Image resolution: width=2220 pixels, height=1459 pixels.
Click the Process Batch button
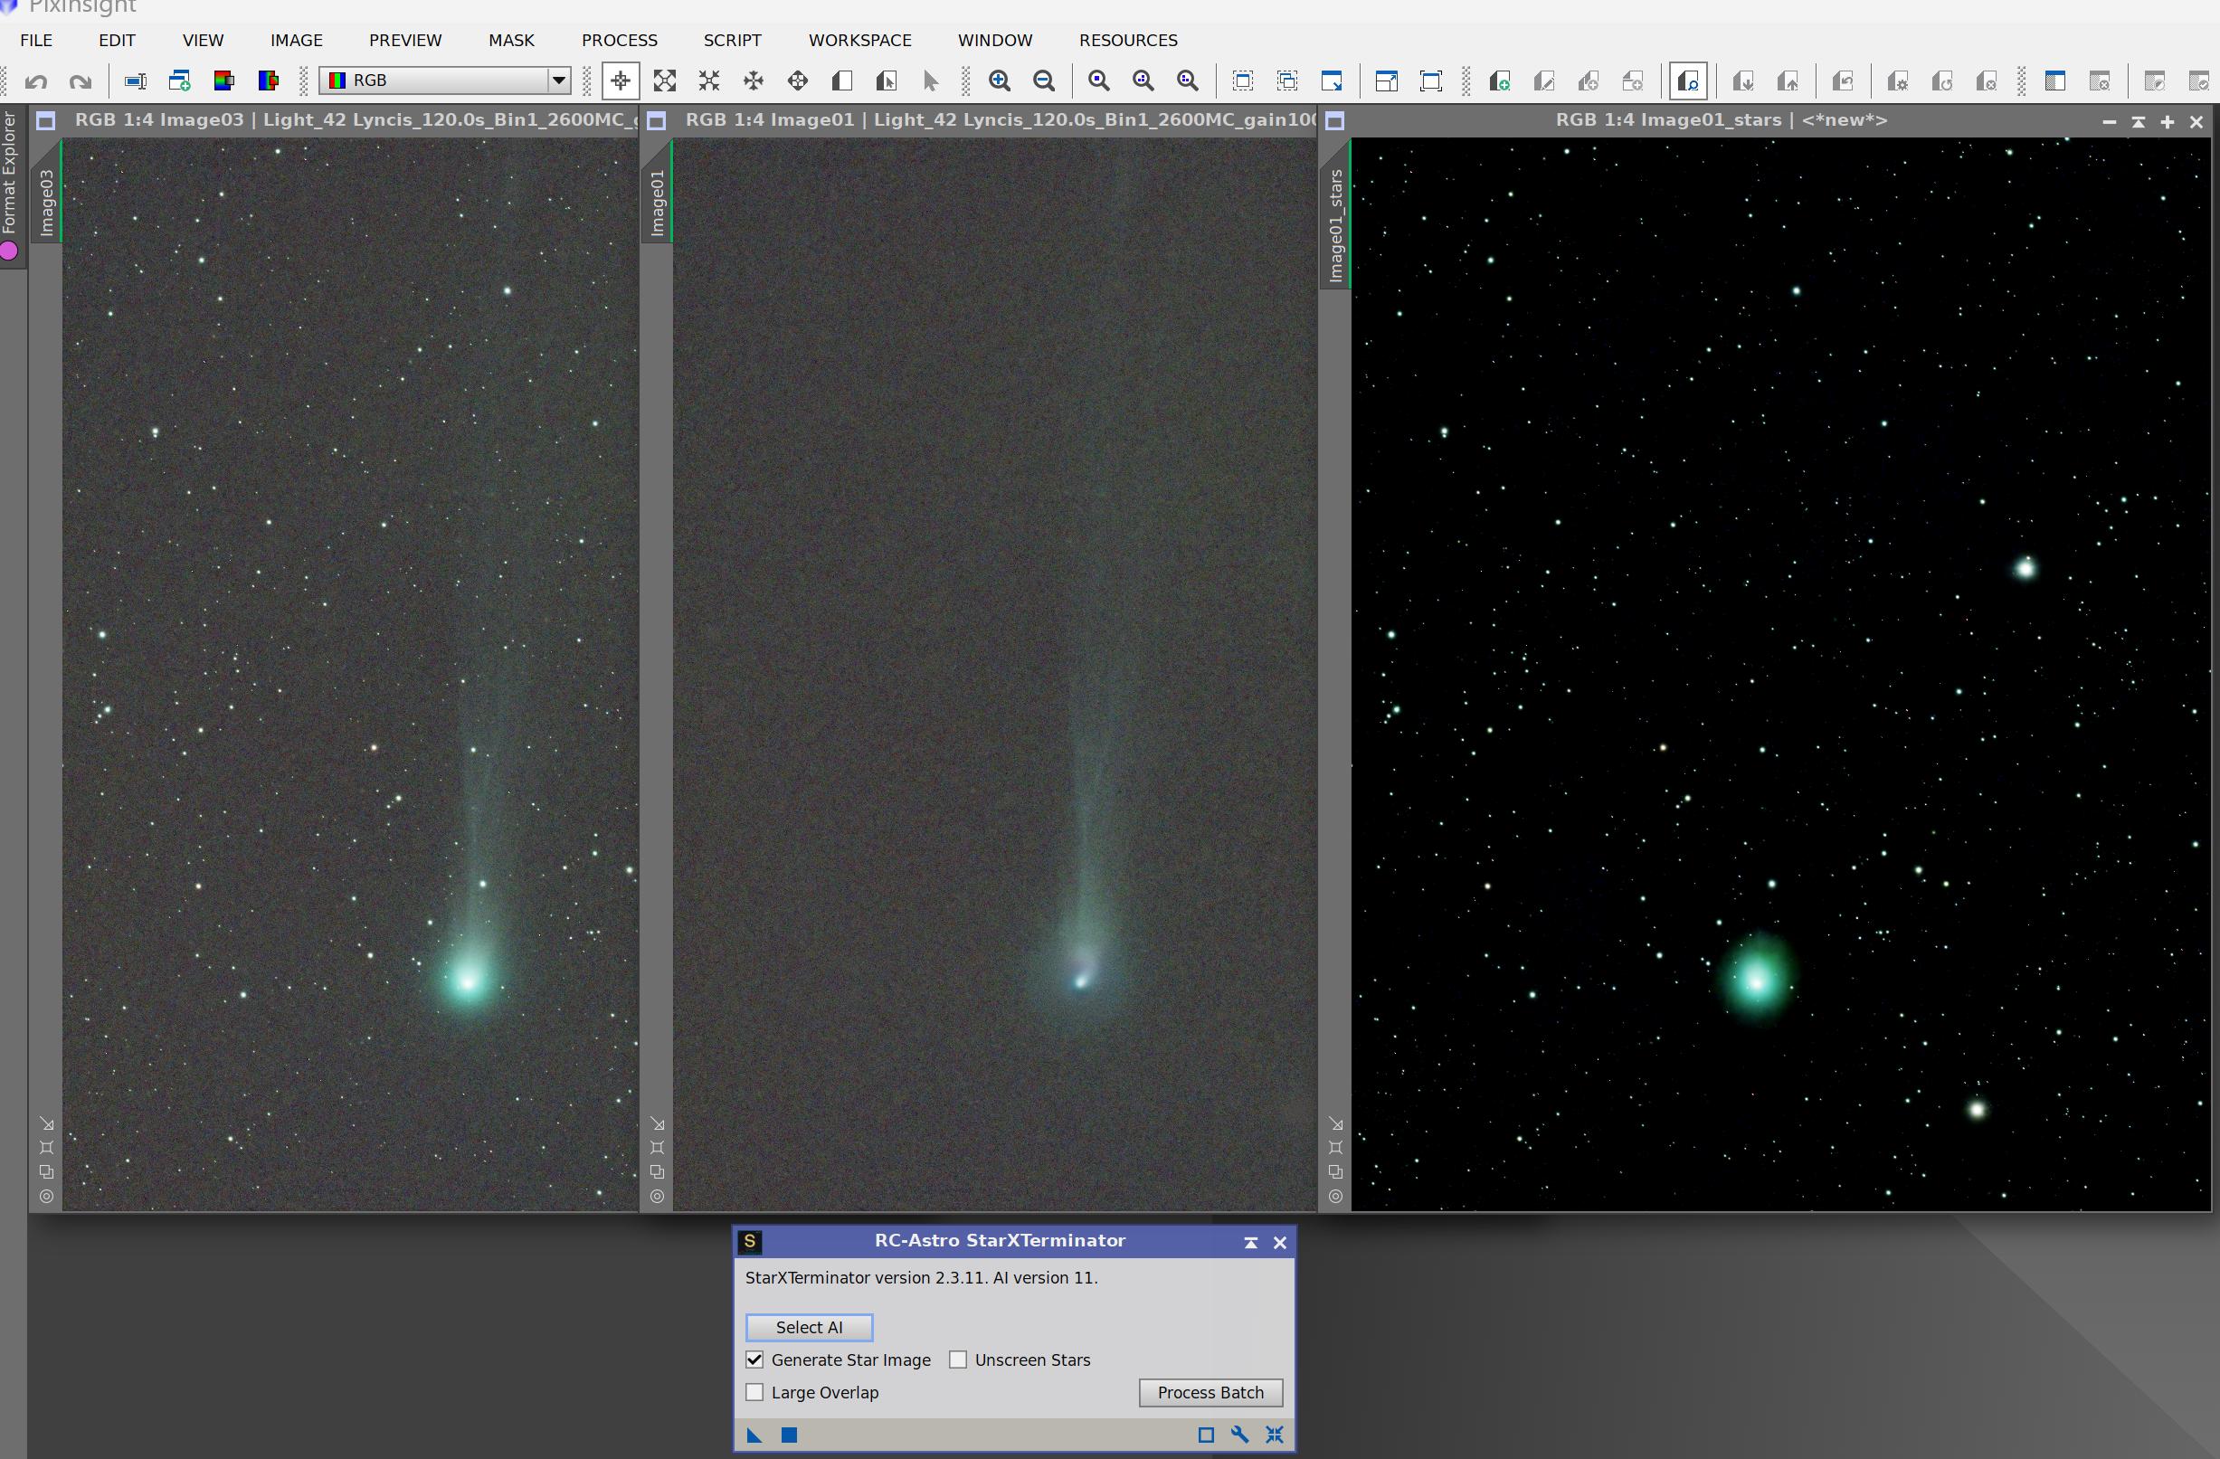click(1210, 1393)
